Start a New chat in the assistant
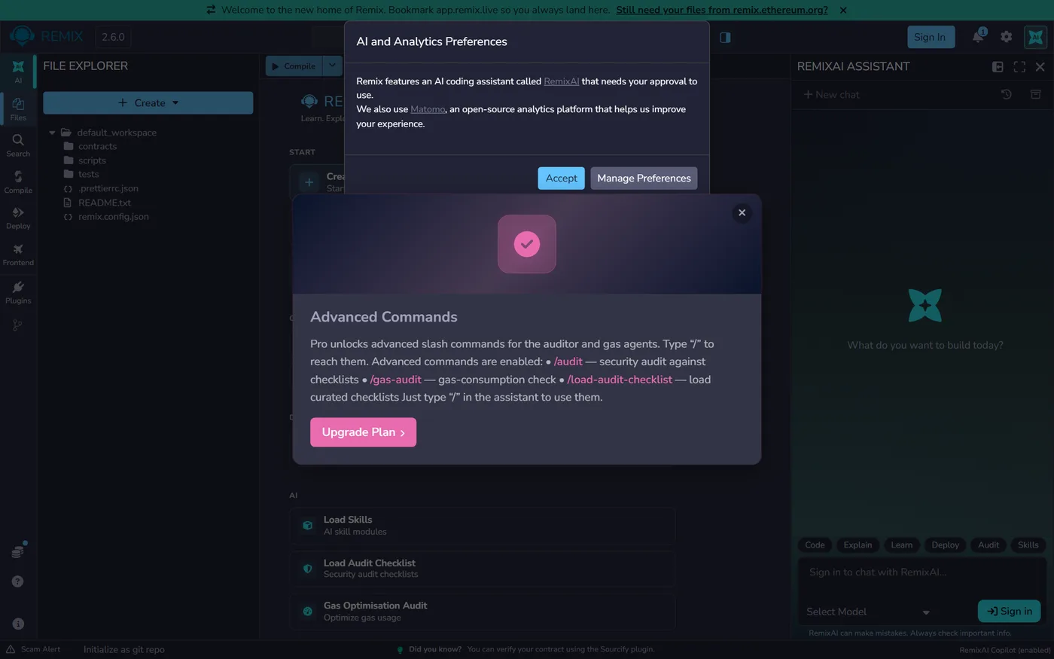 click(x=831, y=94)
